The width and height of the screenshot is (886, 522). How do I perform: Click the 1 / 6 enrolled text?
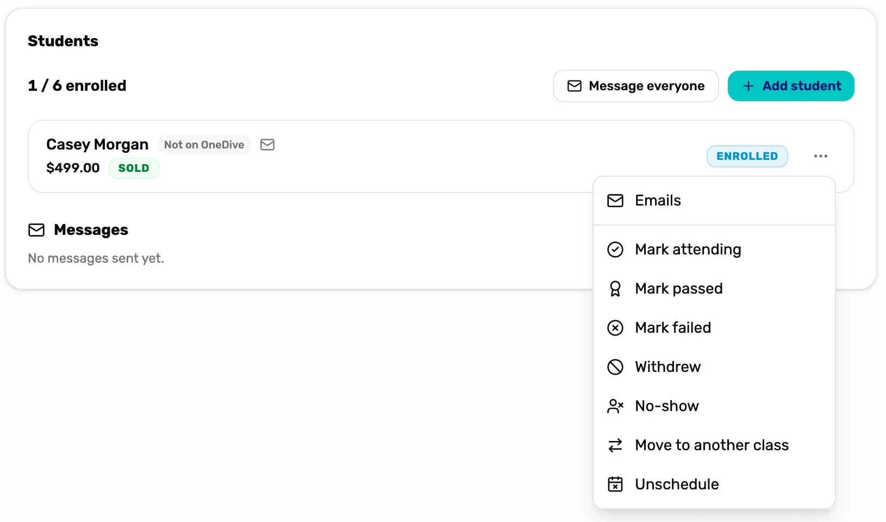[77, 85]
